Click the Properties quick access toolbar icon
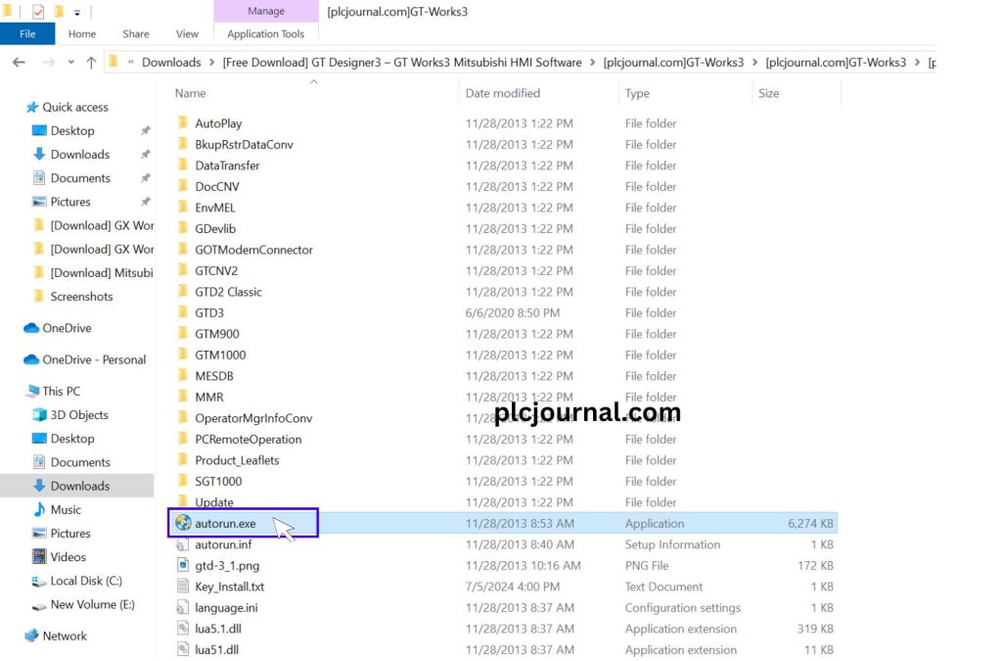Viewport: 1002px width, 661px height. [x=38, y=11]
